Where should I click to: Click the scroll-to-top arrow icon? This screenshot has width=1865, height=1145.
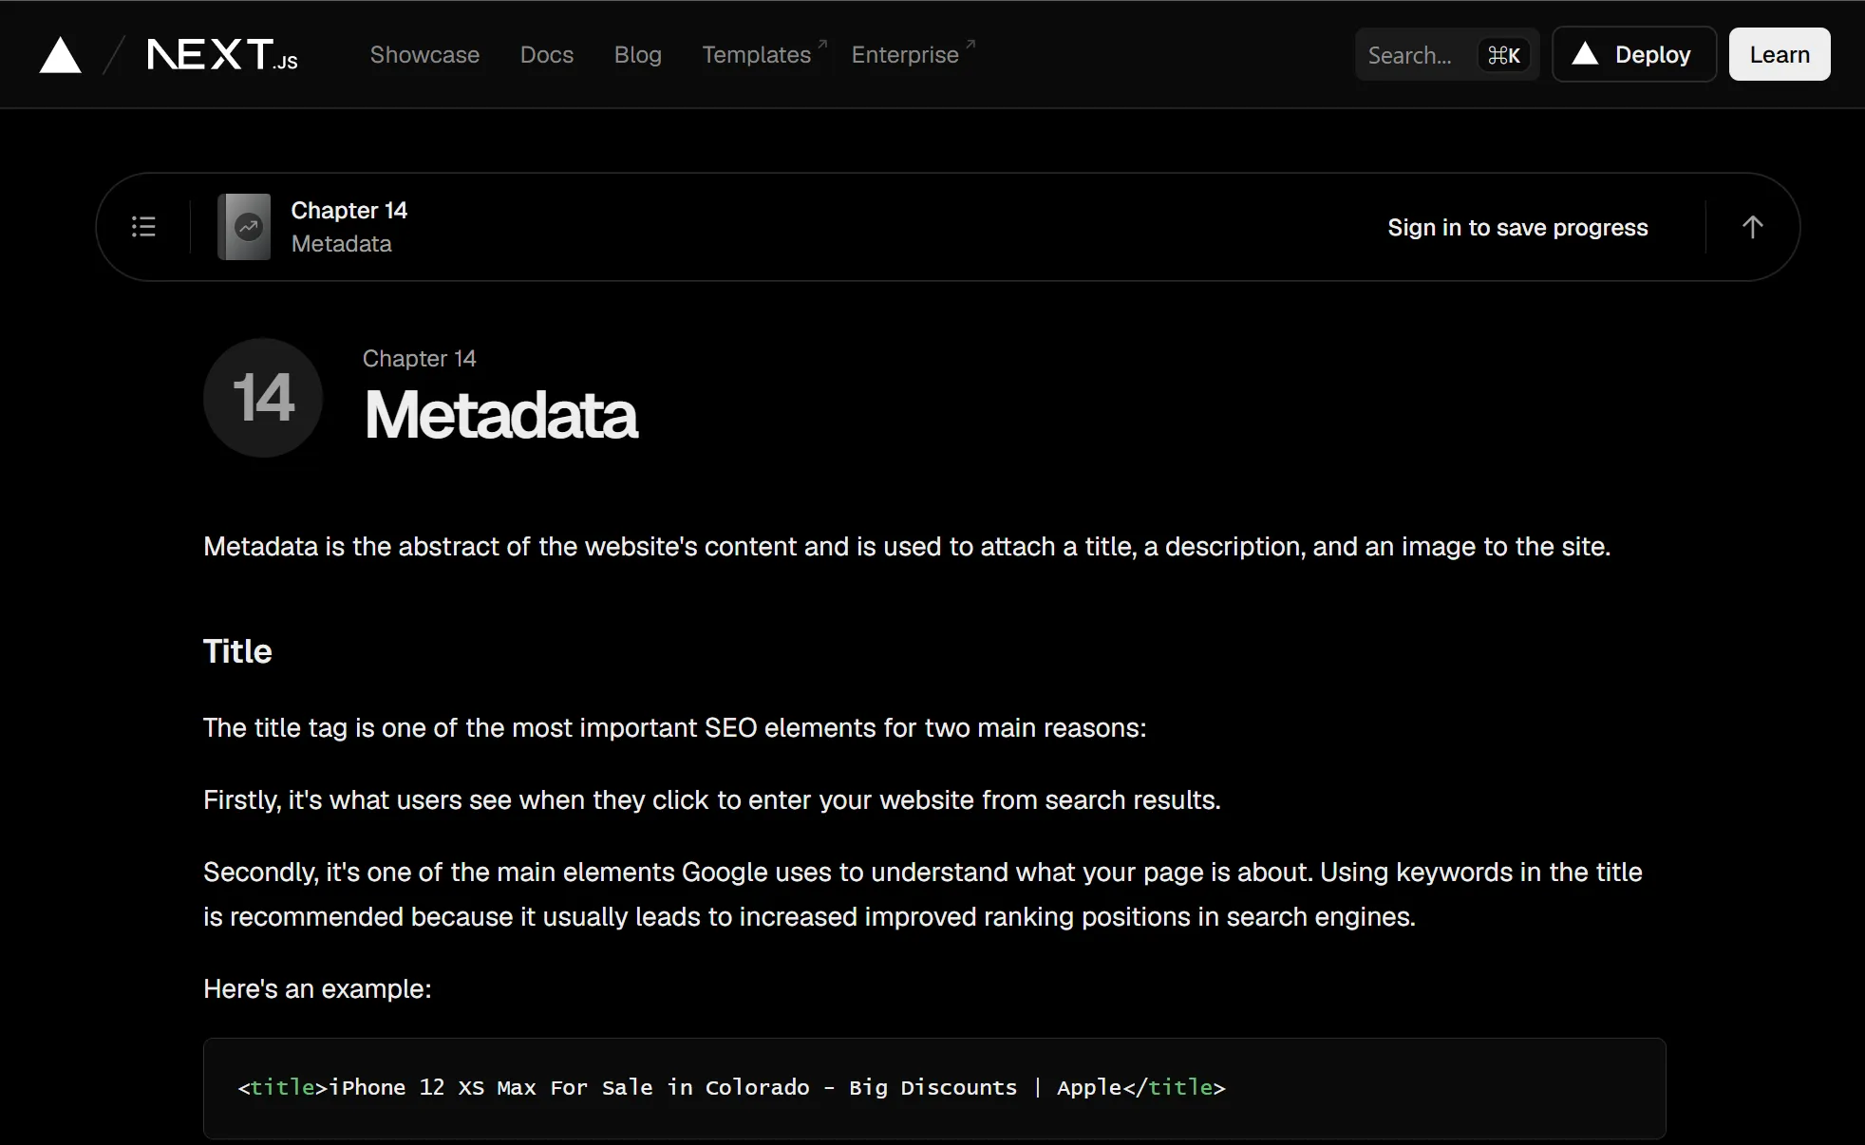click(x=1753, y=227)
